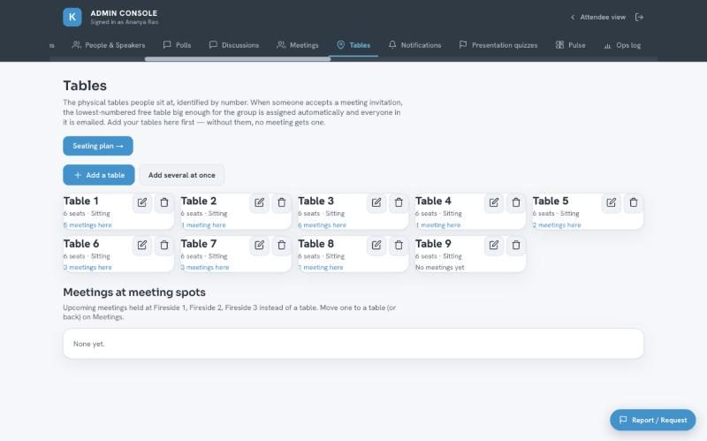Delete Table 3 with its trash icon
This screenshot has height=441, width=707.
click(399, 202)
